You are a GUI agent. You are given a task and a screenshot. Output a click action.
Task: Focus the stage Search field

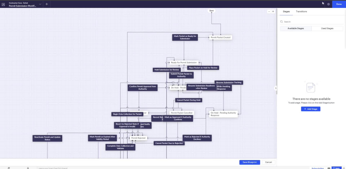(311, 22)
